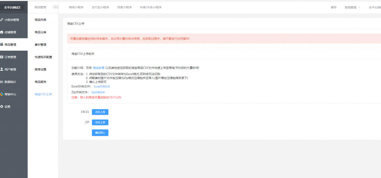Click the EXCEL label
Viewport: 381px width, 178px height.
pos(85,112)
